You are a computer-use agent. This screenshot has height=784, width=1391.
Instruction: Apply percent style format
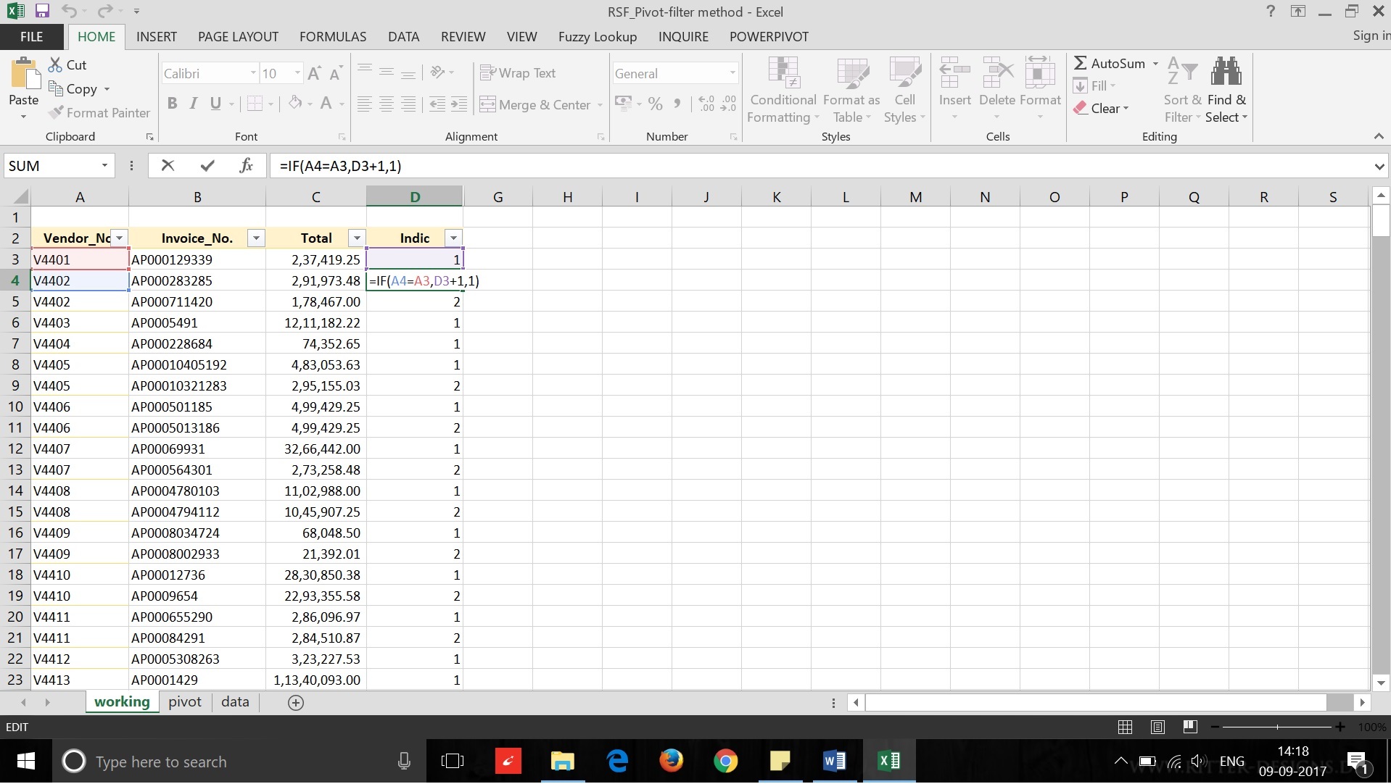(656, 104)
